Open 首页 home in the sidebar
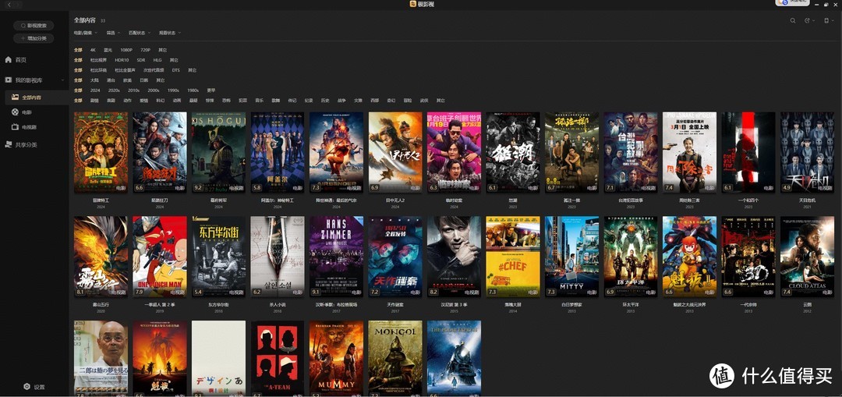The height and width of the screenshot is (397, 842). tap(20, 59)
